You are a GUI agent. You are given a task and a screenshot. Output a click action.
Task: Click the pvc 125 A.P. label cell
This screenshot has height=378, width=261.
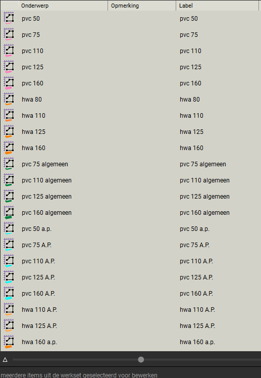[x=196, y=277]
